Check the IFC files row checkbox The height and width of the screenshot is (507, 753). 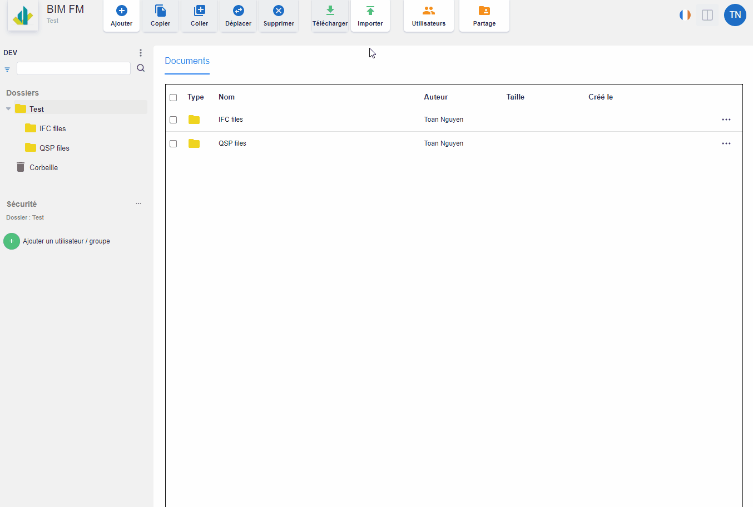pyautogui.click(x=174, y=120)
